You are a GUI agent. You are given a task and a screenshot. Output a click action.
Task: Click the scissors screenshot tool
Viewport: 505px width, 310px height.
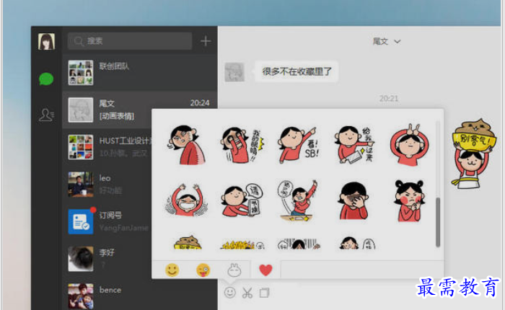click(247, 293)
